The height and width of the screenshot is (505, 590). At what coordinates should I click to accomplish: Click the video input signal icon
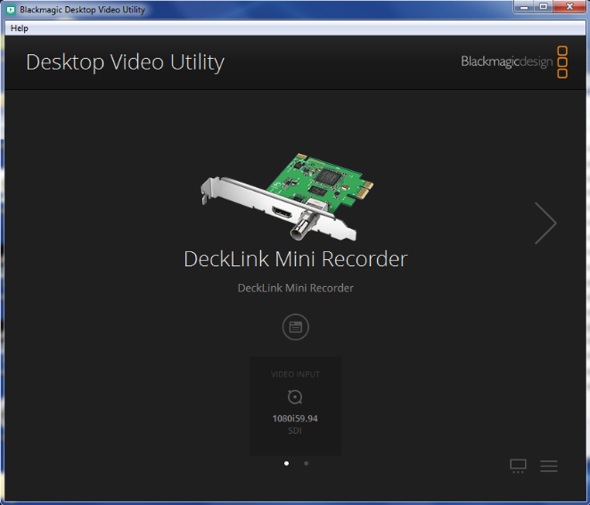[295, 397]
